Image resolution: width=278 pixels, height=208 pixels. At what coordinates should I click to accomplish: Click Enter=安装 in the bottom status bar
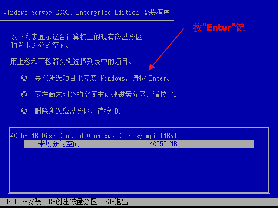24,201
